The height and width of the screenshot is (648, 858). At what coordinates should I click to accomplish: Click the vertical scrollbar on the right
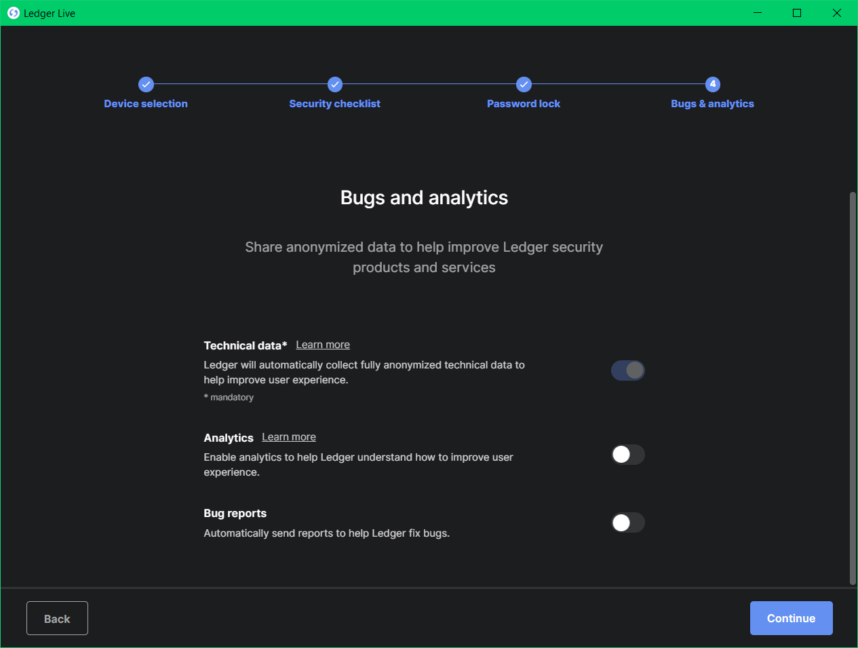coord(853,388)
